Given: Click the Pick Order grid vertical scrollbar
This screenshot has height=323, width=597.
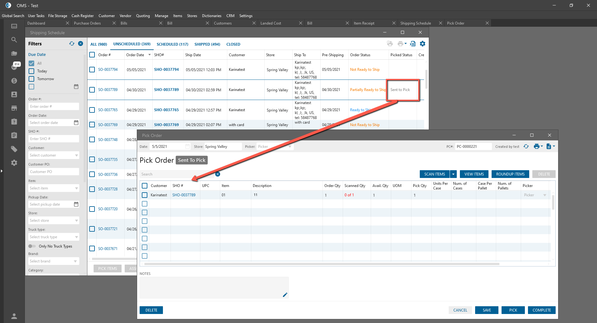Looking at the screenshot, I should pos(553,202).
